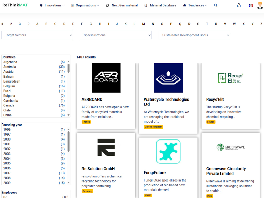Open the FungiFuture logo image
264x198 pixels.
pyautogui.click(x=168, y=151)
